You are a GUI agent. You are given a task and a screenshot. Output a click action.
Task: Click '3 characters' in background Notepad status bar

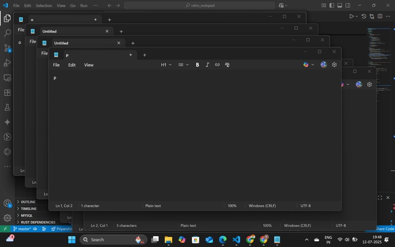(x=126, y=225)
